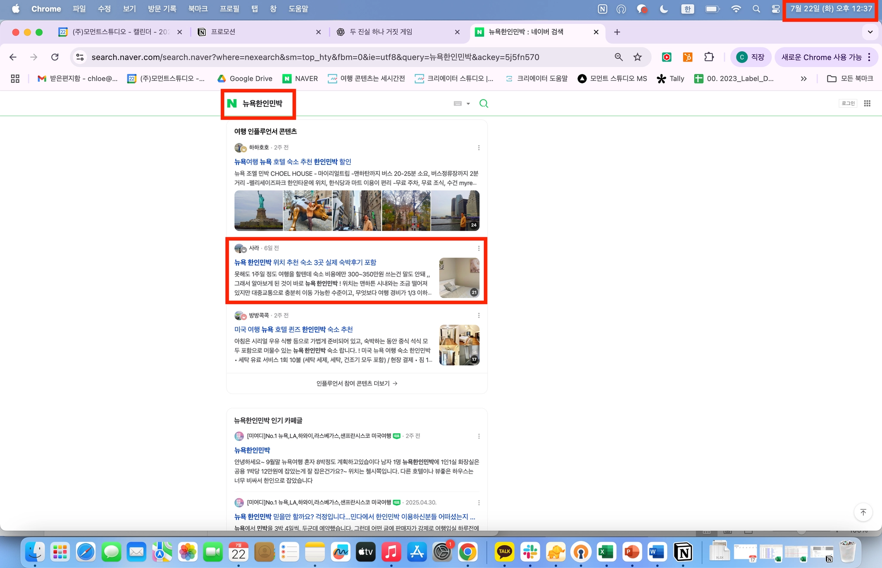Open the 북마크 menu in menu bar
Screen dimensions: 882x568
point(198,9)
